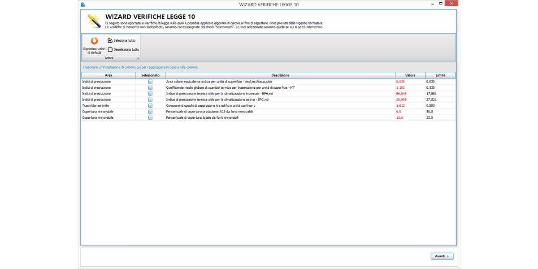Click the group-by hint text 'Trascinare un'intestazione'
The height and width of the screenshot is (269, 538).
[x=140, y=67]
